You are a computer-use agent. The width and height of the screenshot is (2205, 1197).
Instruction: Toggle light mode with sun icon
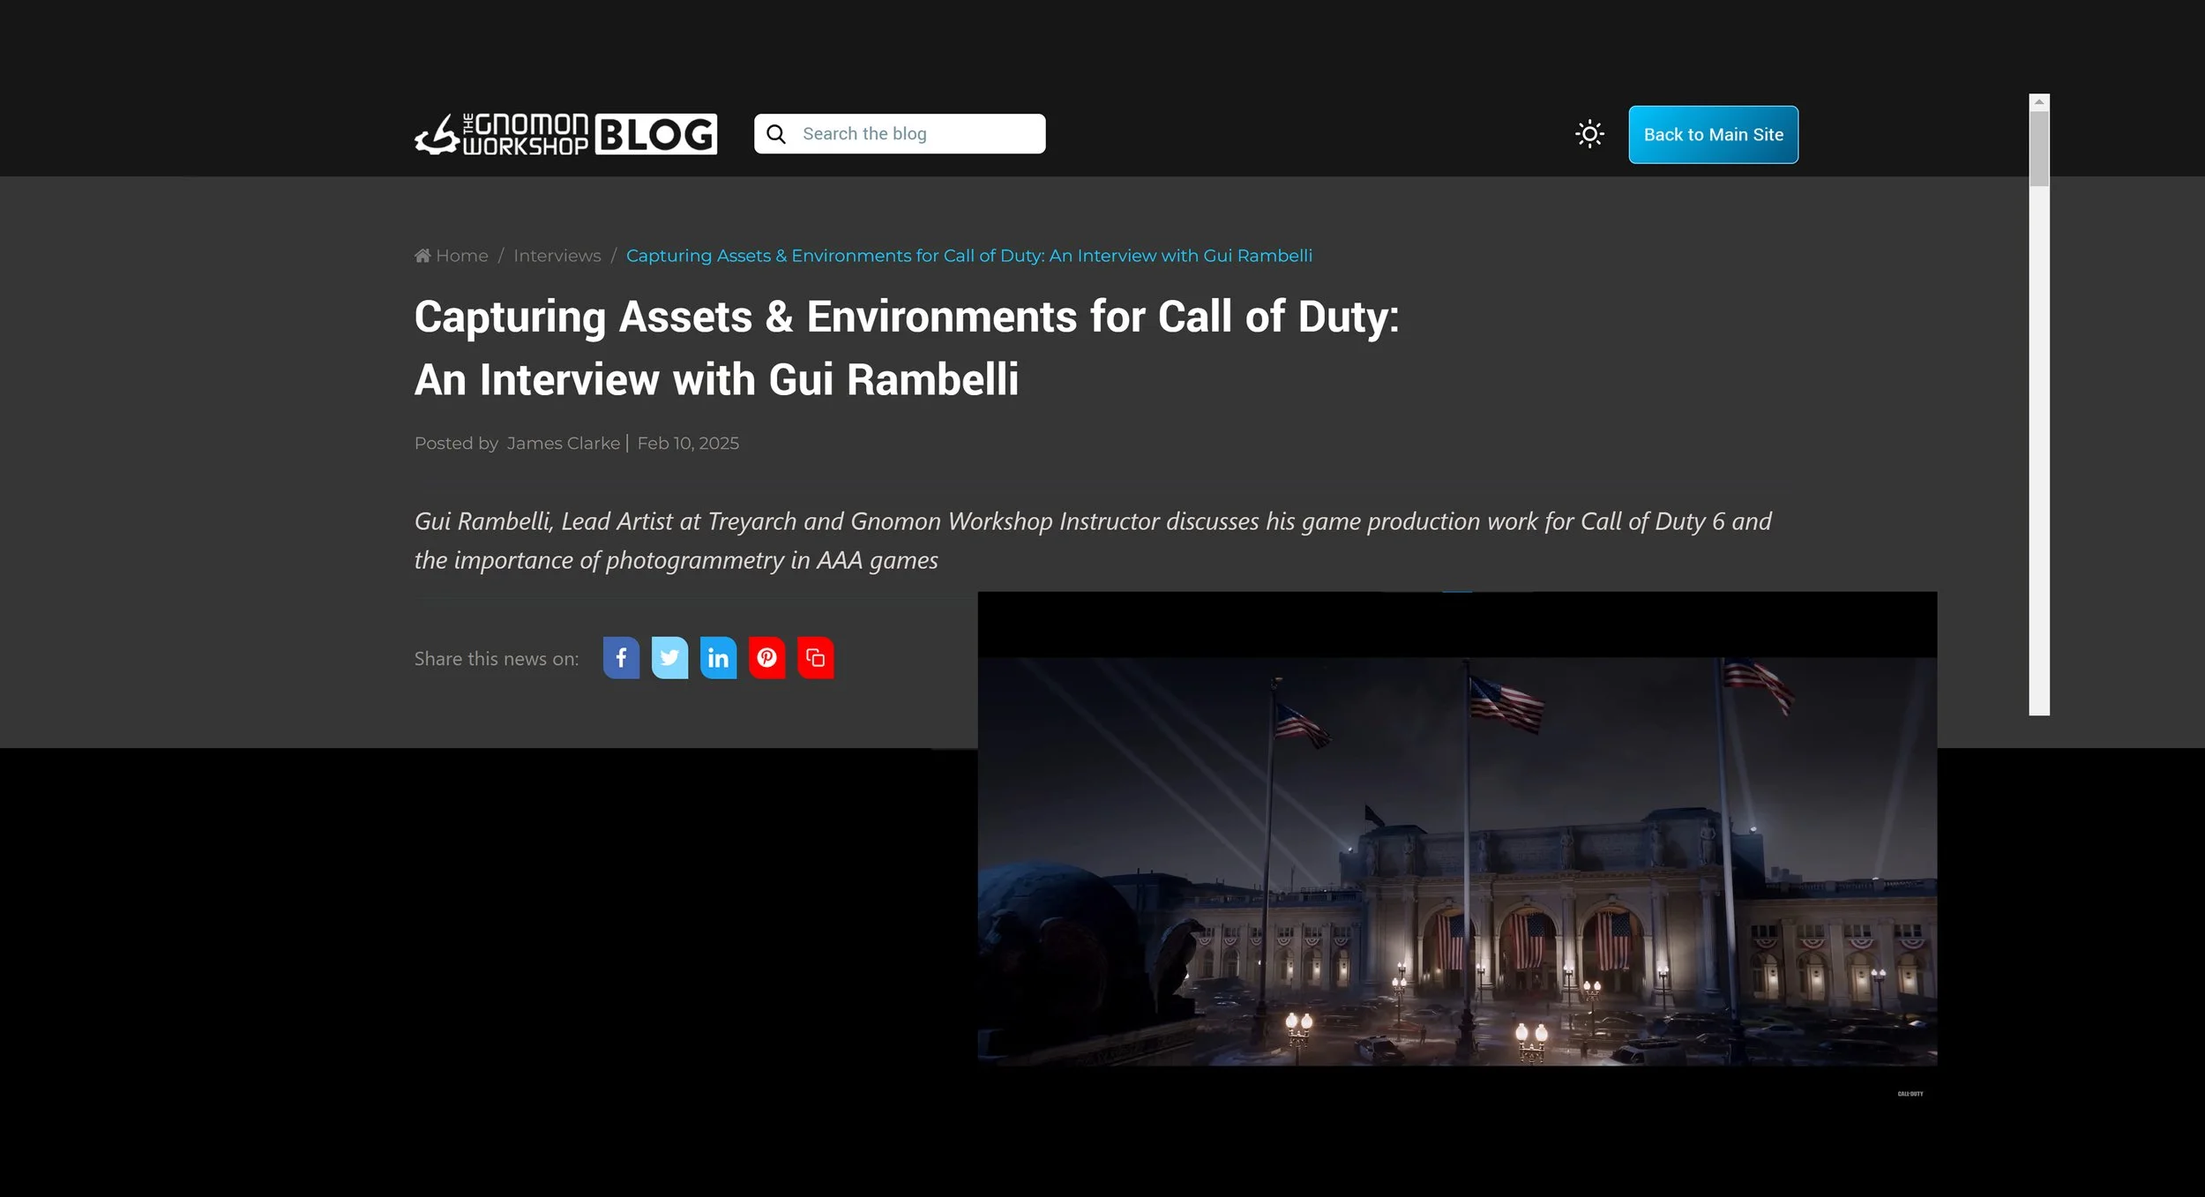[x=1589, y=134]
